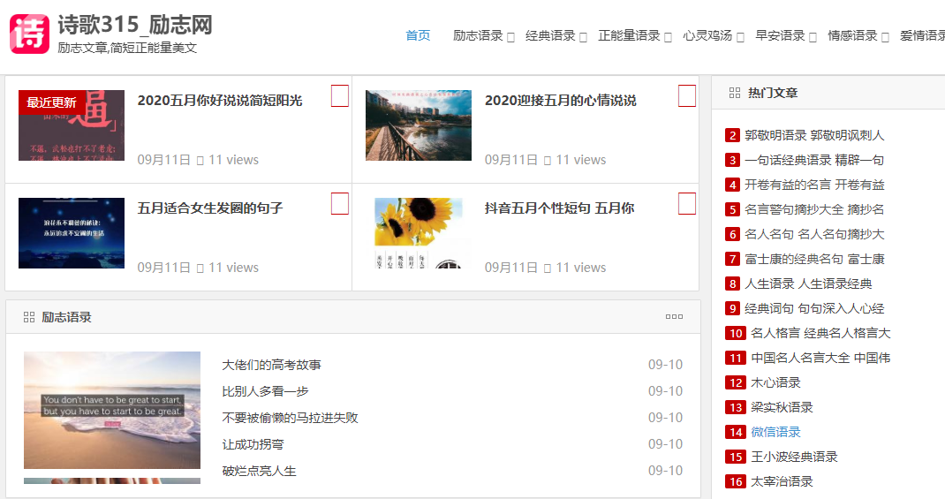The image size is (945, 499).
Task: Click the 热门文章 sidebar heading
Action: [x=773, y=93]
